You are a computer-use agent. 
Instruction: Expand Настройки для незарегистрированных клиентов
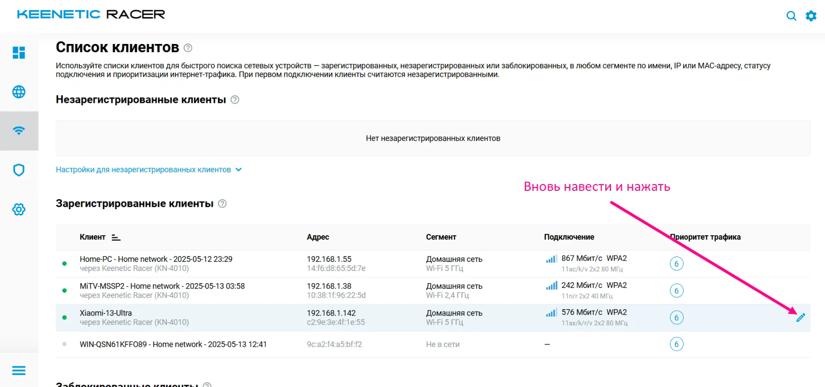(148, 170)
